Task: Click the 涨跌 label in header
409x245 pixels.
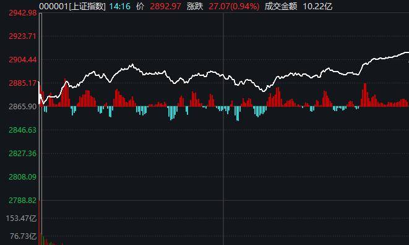Action: point(195,6)
